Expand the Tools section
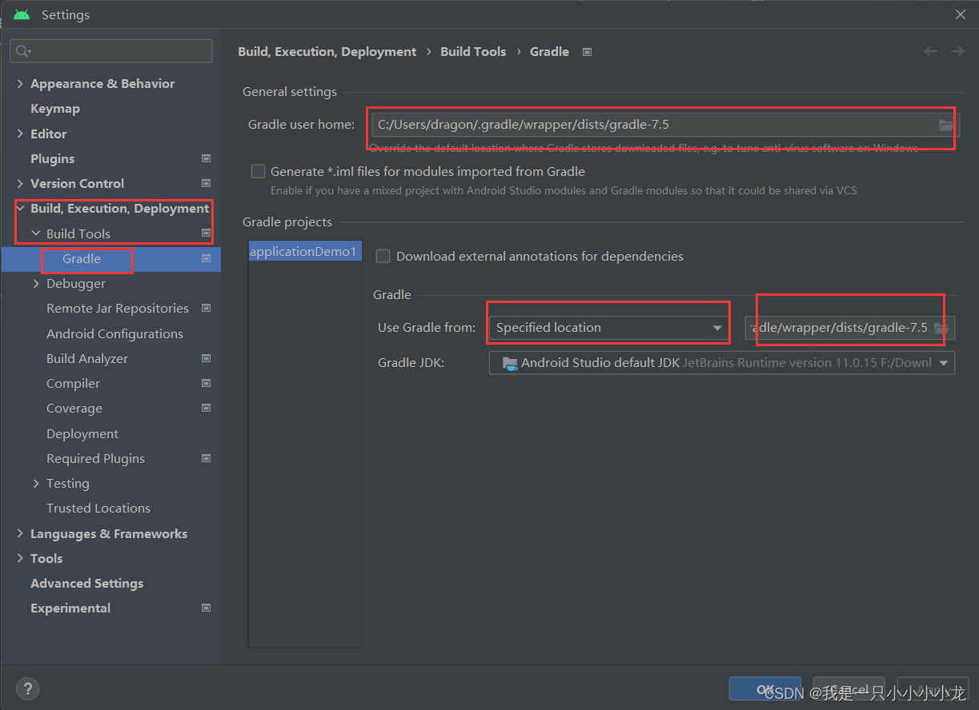Viewport: 979px width, 710px height. click(x=20, y=558)
